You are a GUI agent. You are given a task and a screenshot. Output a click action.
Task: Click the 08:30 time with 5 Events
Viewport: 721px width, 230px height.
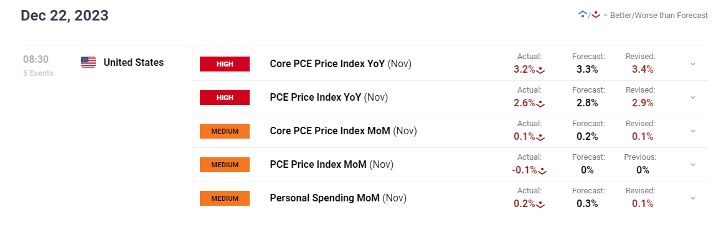pyautogui.click(x=39, y=66)
